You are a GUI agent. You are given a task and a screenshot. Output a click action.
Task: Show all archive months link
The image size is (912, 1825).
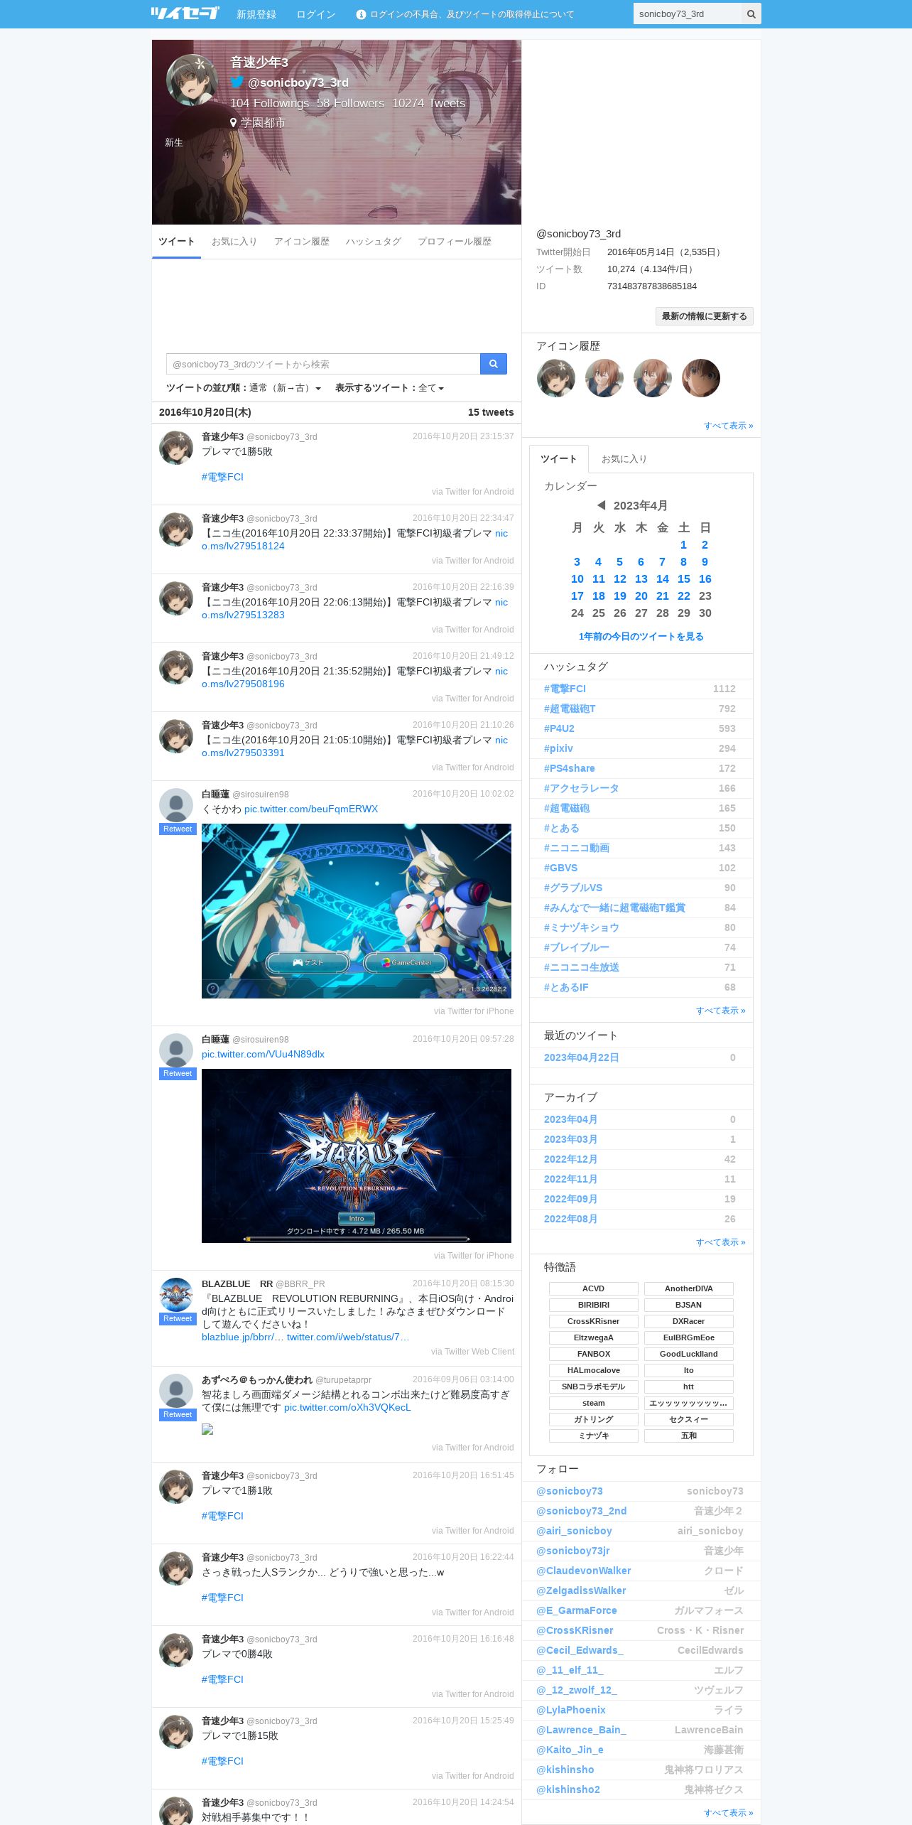click(720, 1242)
